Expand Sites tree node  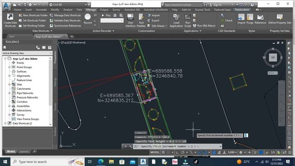(9, 84)
